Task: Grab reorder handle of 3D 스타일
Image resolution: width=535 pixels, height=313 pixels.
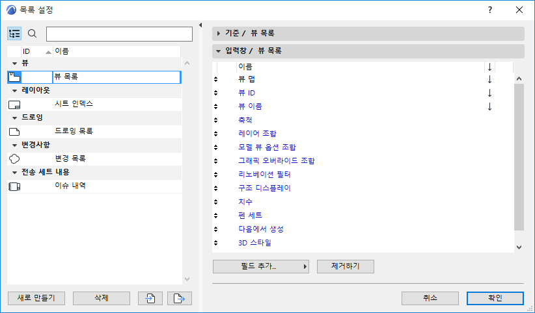Action: (215, 243)
